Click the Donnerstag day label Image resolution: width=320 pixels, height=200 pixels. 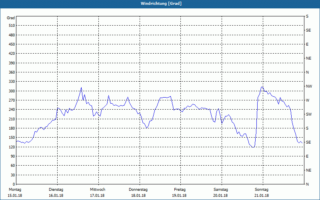coord(138,190)
